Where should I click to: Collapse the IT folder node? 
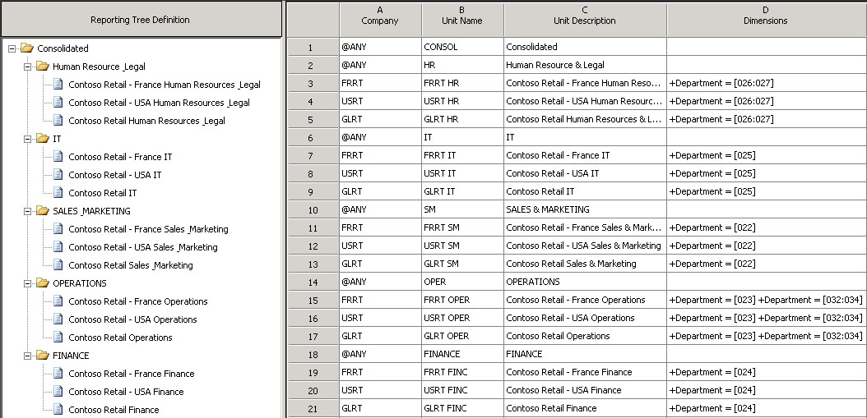pos(28,139)
